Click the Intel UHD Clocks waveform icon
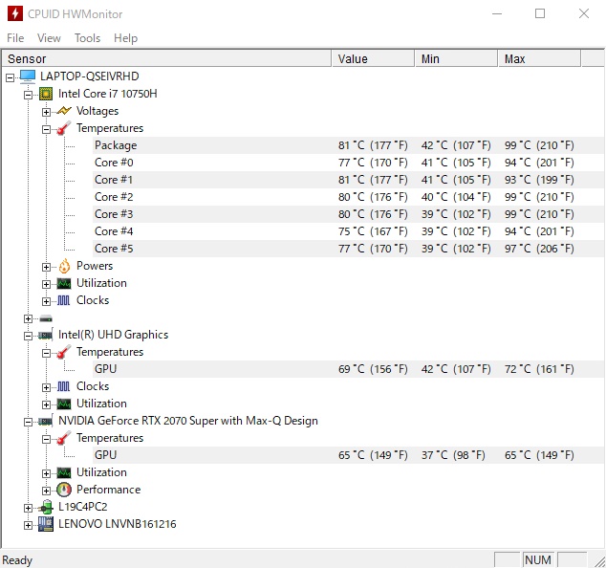606x568 pixels. [x=63, y=386]
